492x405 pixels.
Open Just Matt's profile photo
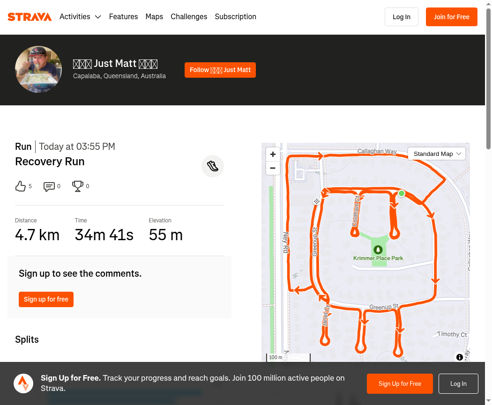[x=38, y=69]
